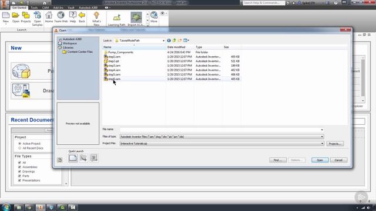Click the Projects... button in the dialog
Image resolution: width=376 pixels, height=211 pixels.
click(x=335, y=144)
